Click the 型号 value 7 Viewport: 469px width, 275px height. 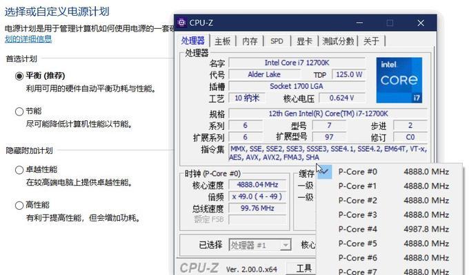point(329,126)
